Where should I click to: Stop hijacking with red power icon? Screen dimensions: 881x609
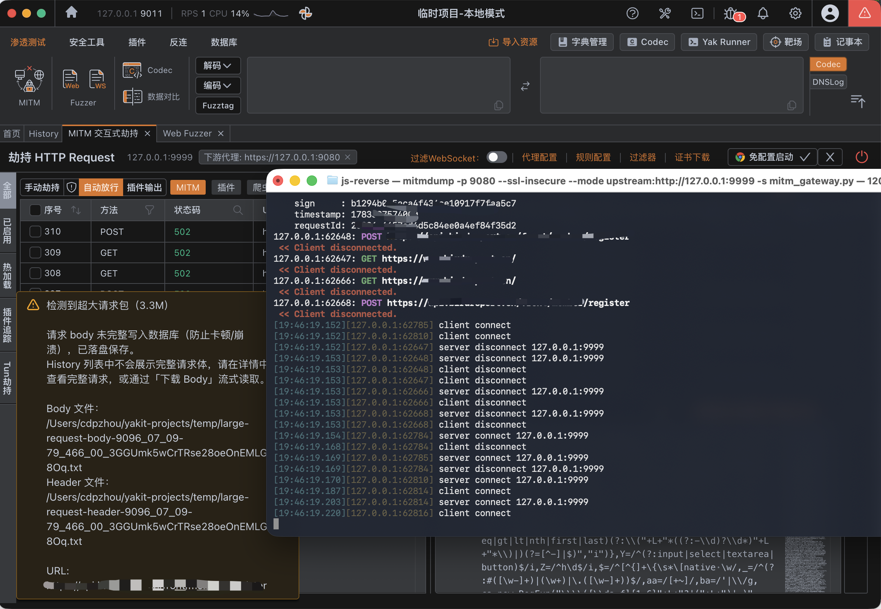pyautogui.click(x=861, y=157)
